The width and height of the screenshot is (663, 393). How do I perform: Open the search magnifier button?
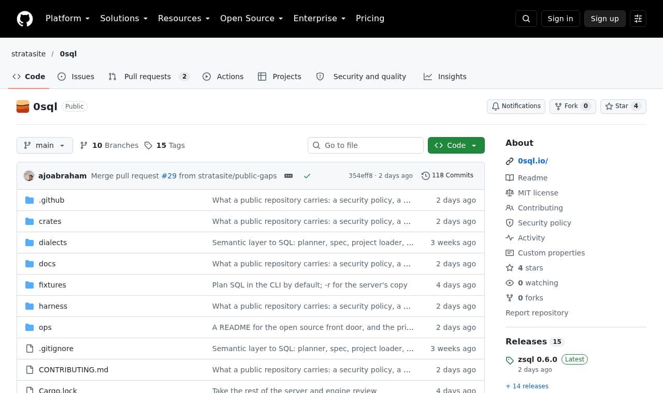coord(526,19)
